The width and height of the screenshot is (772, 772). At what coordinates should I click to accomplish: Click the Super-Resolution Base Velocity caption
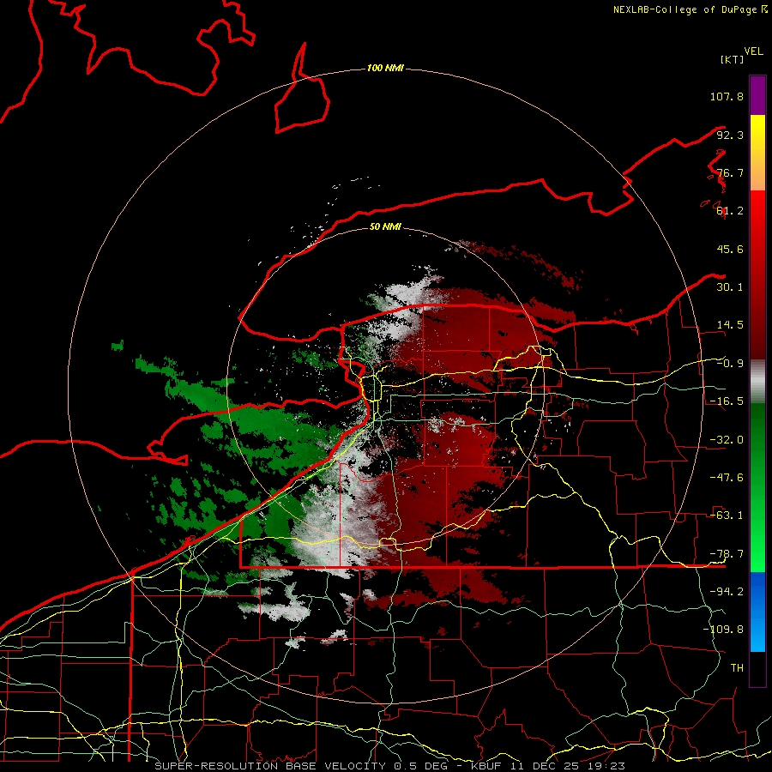(390, 766)
